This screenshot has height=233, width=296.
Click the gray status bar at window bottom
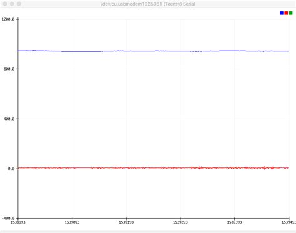click(148, 232)
